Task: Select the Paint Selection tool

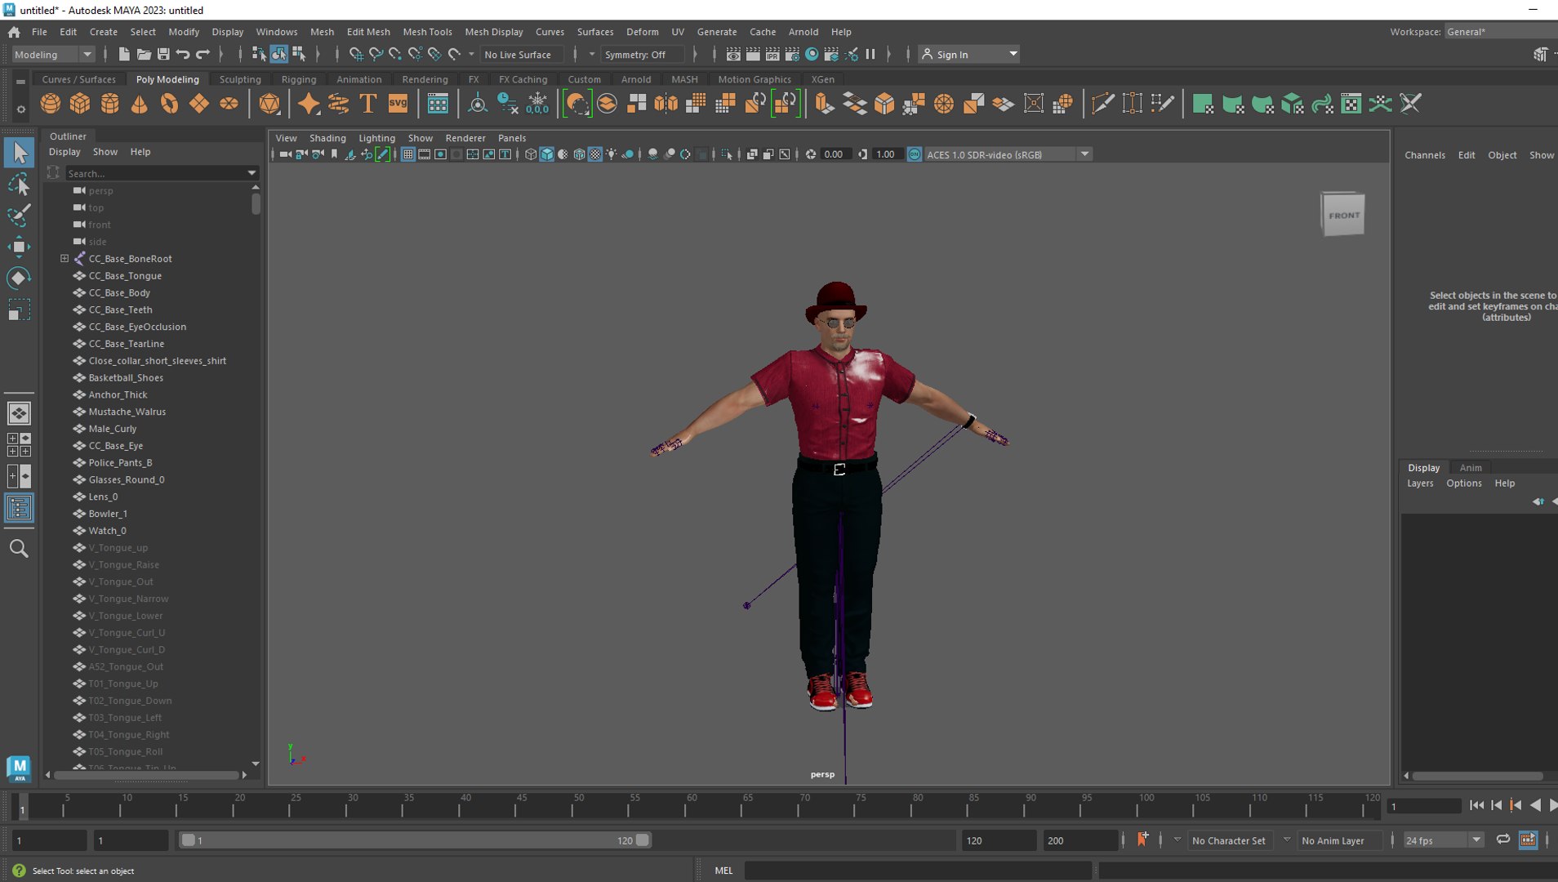Action: (x=18, y=216)
